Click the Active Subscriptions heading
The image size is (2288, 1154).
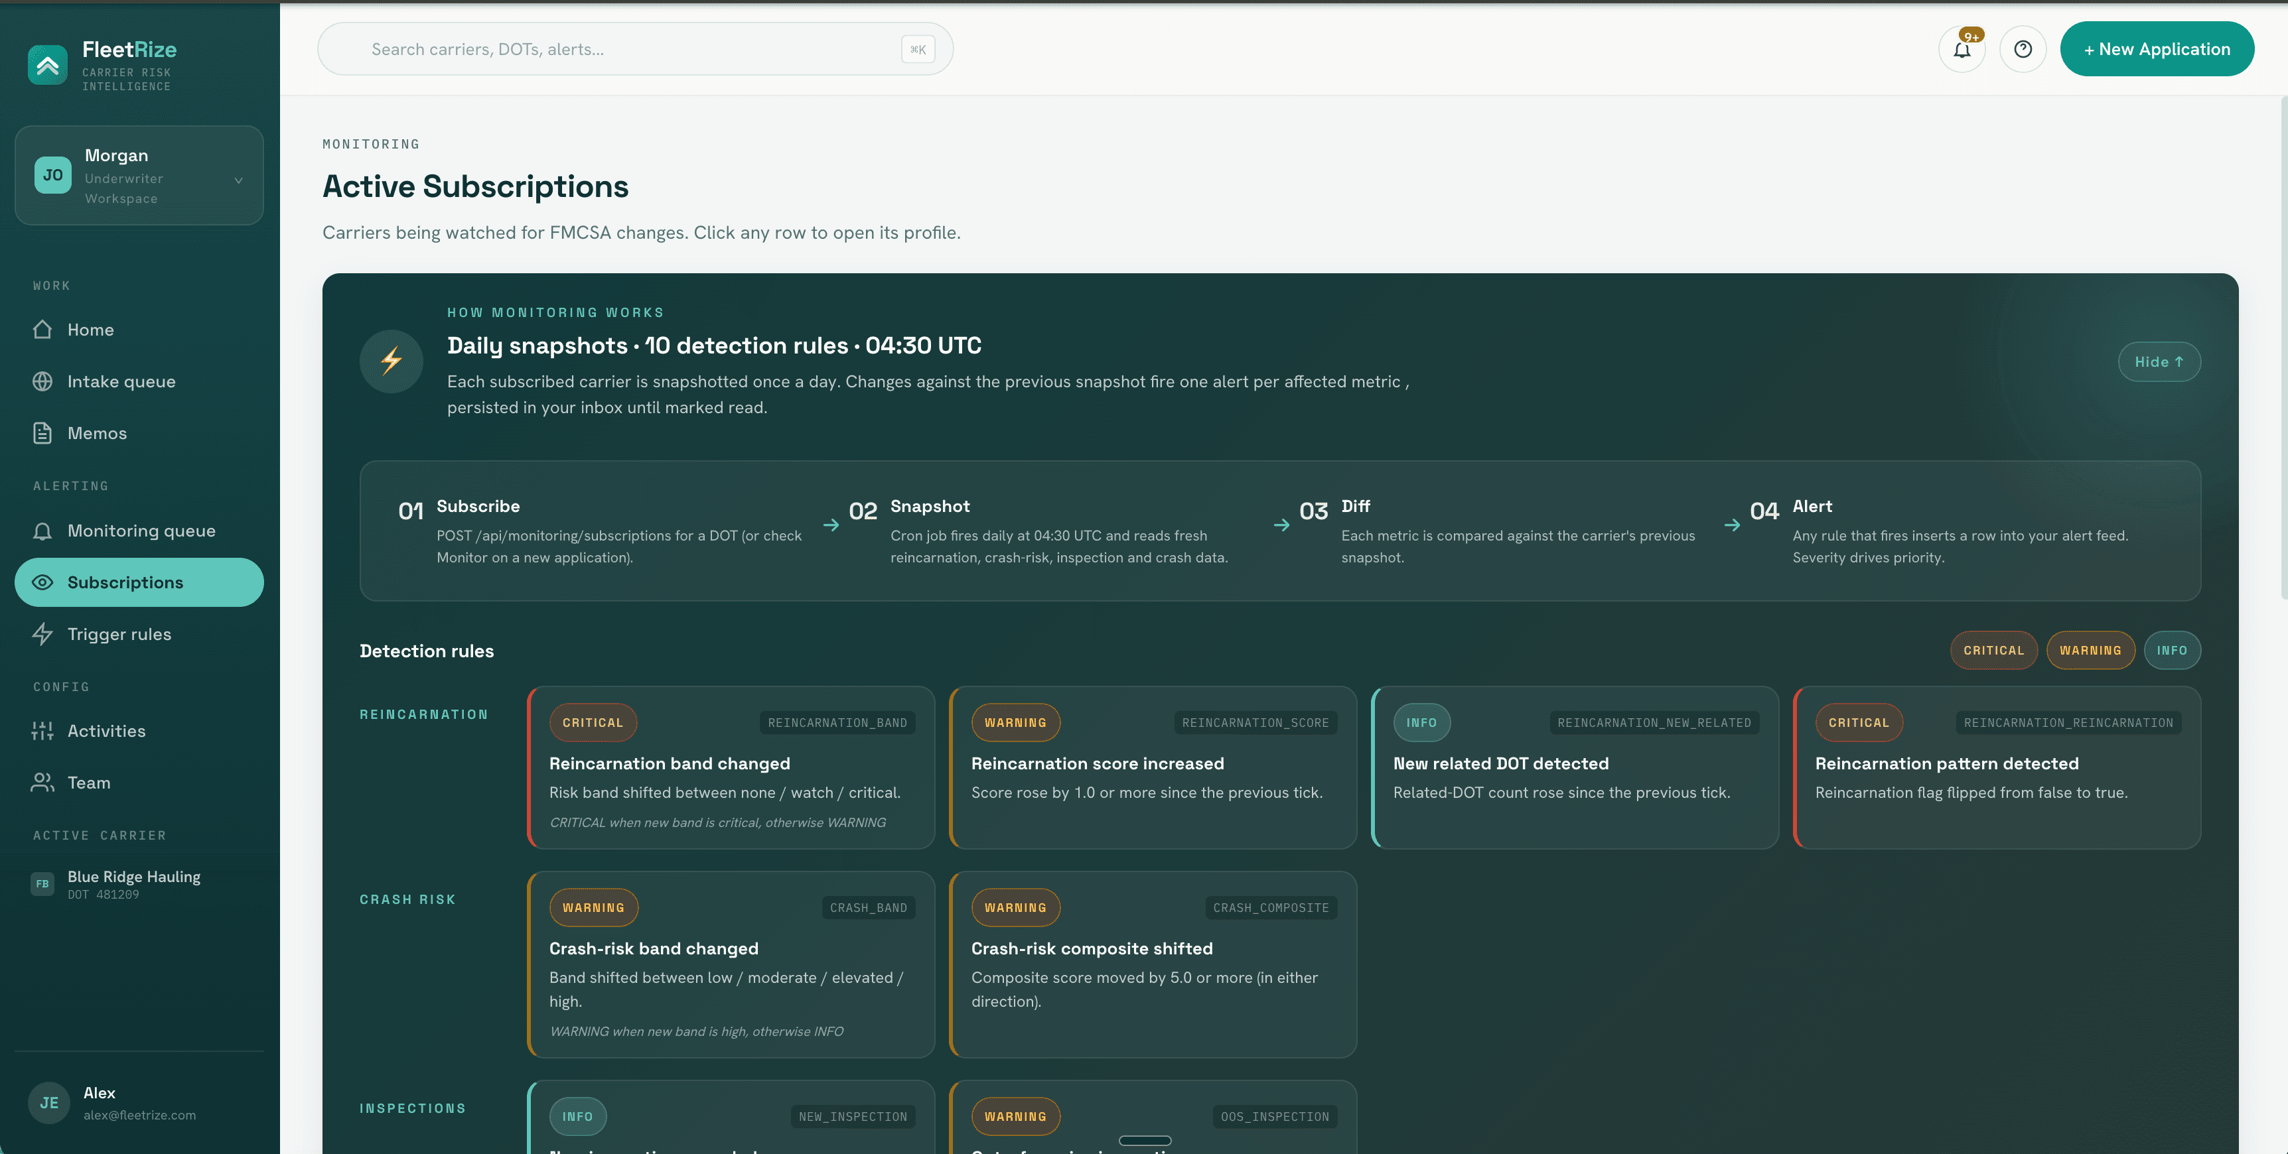pos(475,186)
